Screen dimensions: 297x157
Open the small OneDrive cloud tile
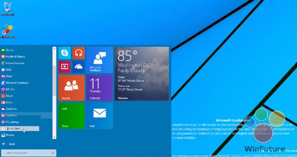78,67
